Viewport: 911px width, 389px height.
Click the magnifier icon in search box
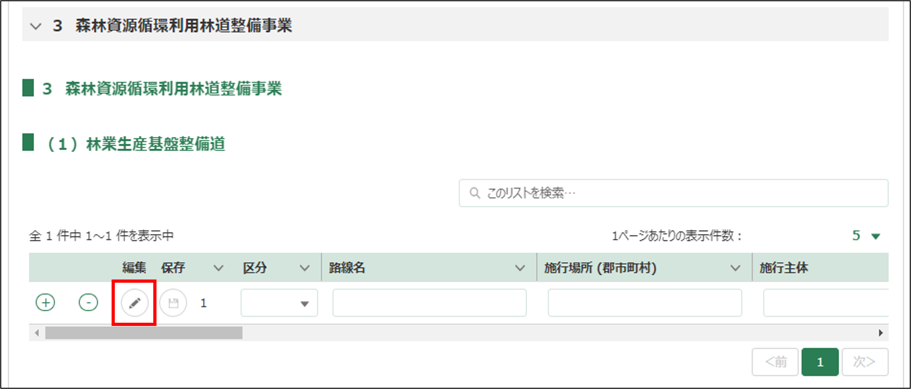tap(475, 193)
